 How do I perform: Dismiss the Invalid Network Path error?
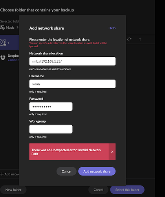112,152
